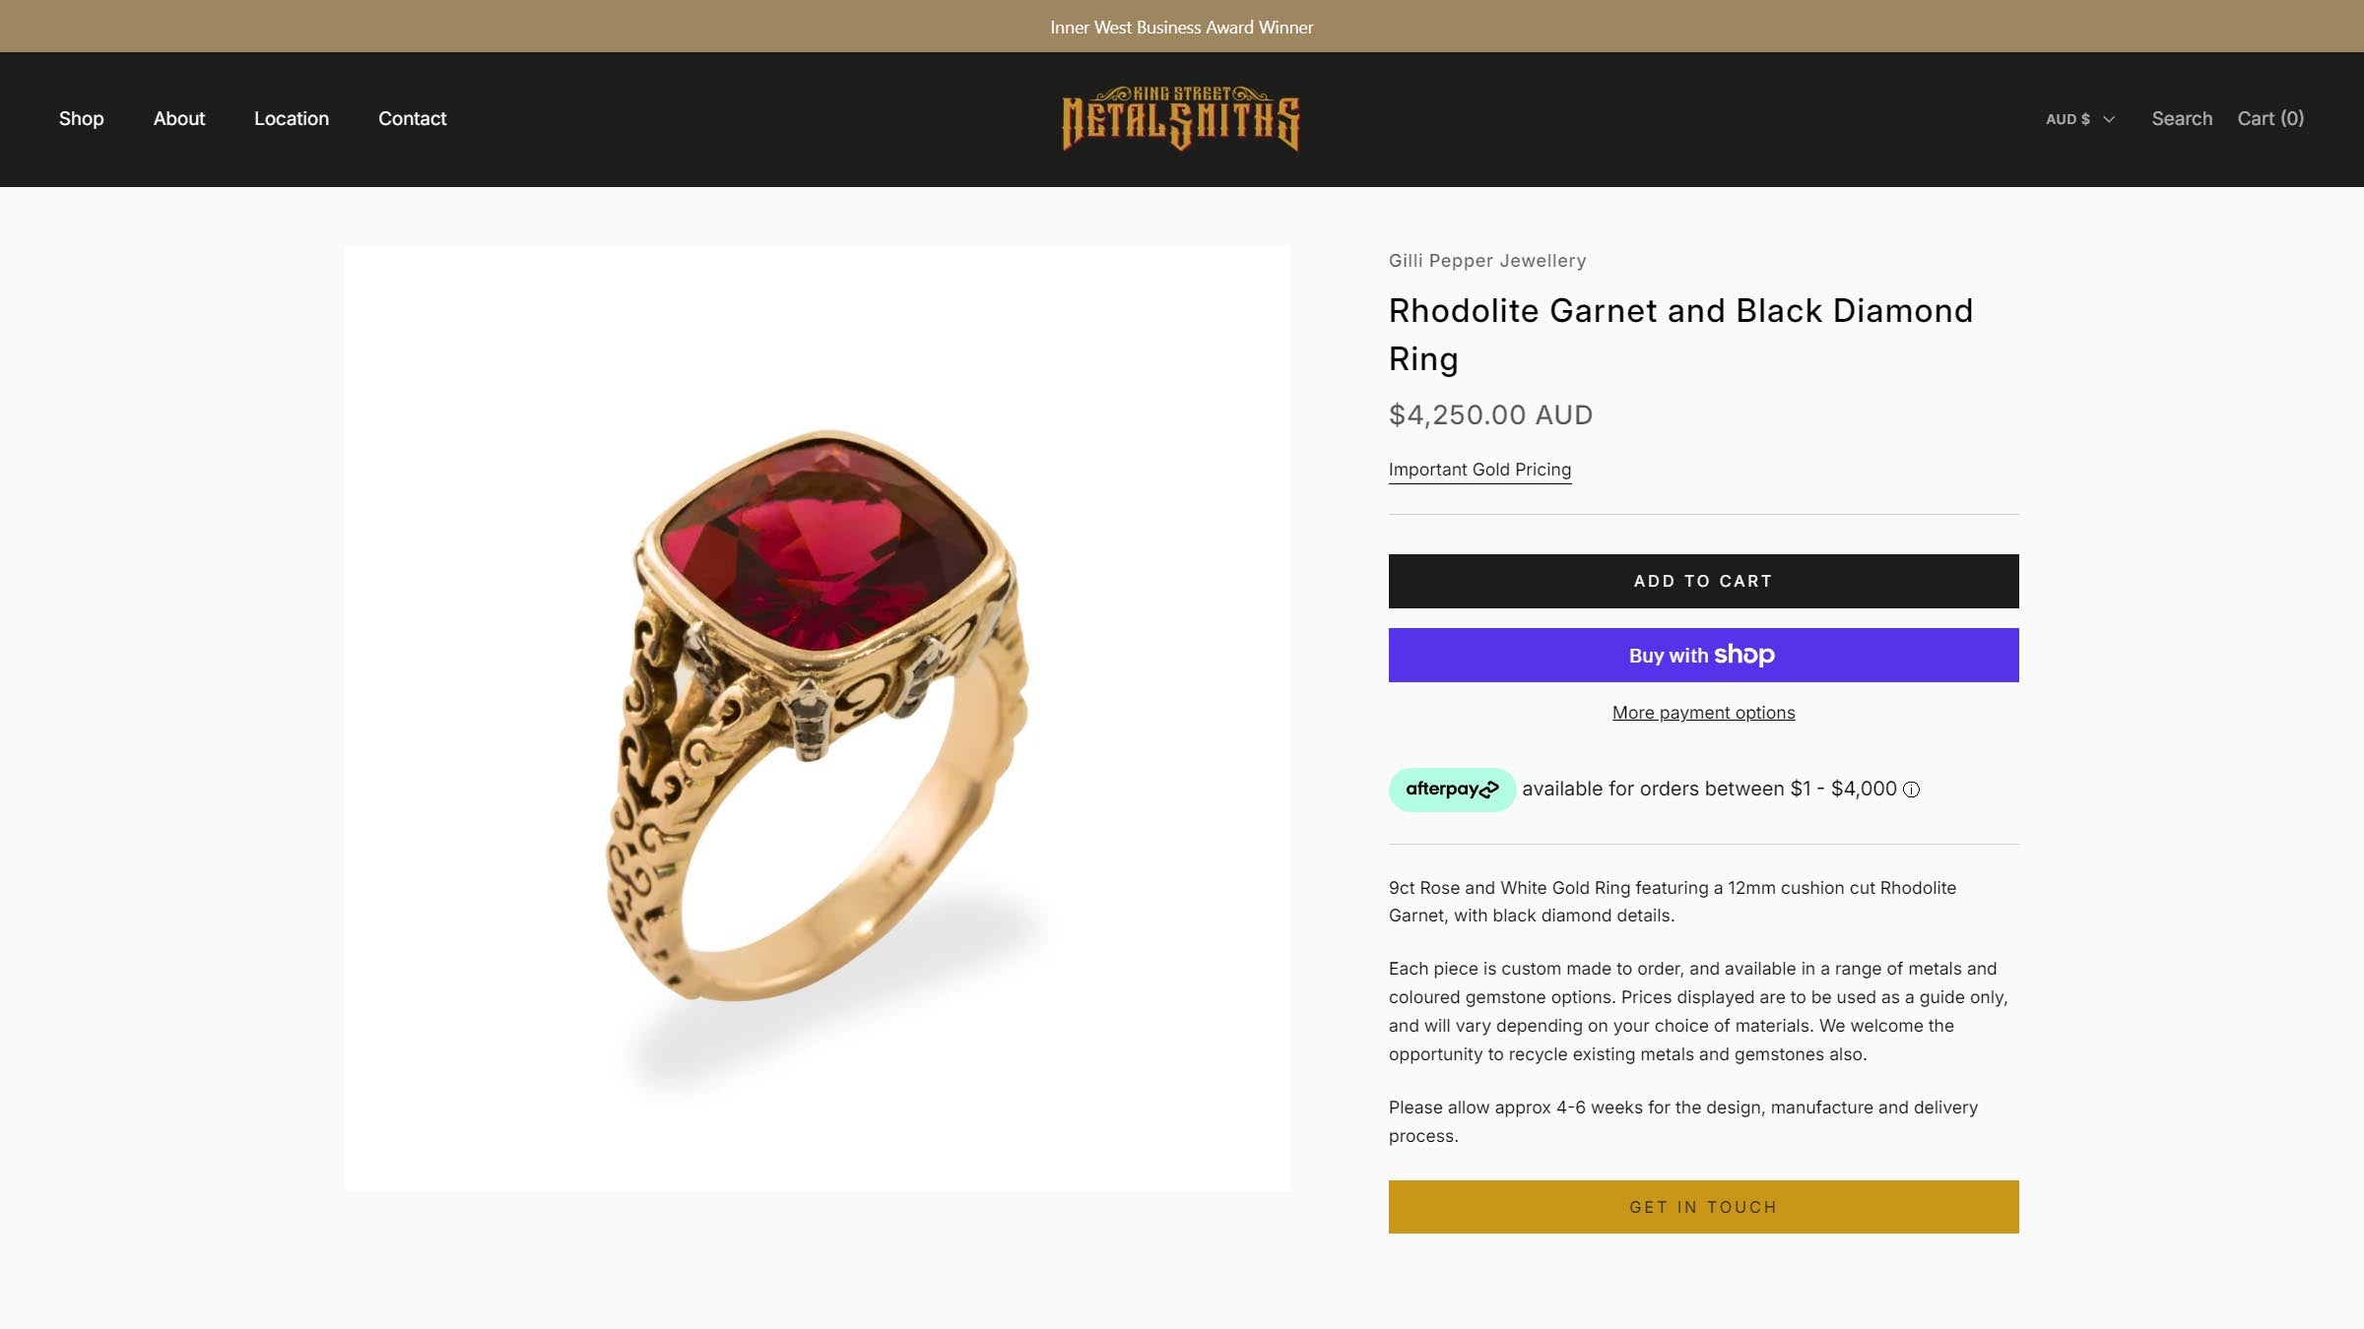Image resolution: width=2364 pixels, height=1329 pixels.
Task: Click the Afterpay logo badge
Action: (1451, 790)
